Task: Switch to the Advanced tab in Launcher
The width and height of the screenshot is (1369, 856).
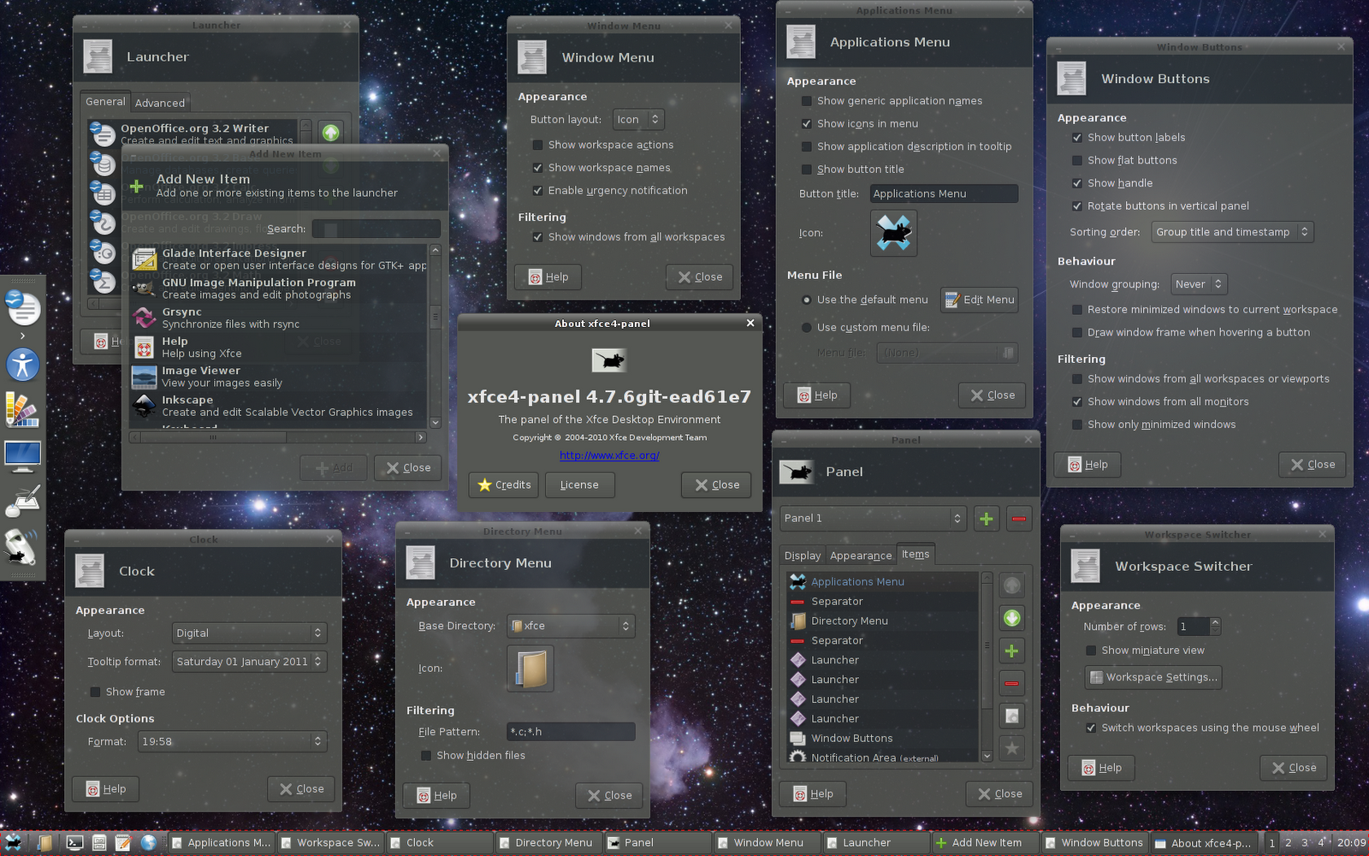Action: pyautogui.click(x=159, y=102)
